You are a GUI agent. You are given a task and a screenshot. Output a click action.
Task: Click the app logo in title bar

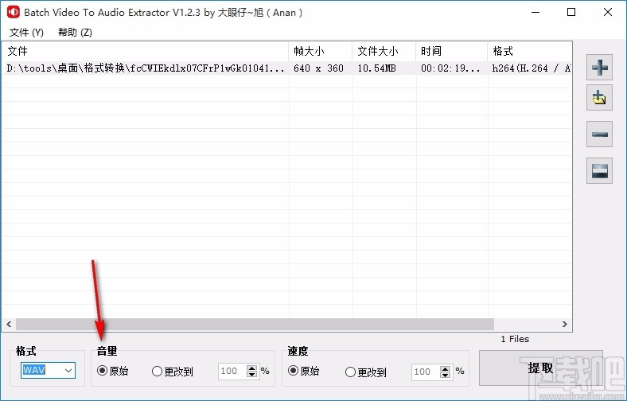pos(14,13)
